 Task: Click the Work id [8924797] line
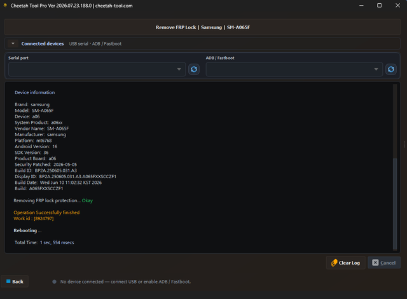34,219
